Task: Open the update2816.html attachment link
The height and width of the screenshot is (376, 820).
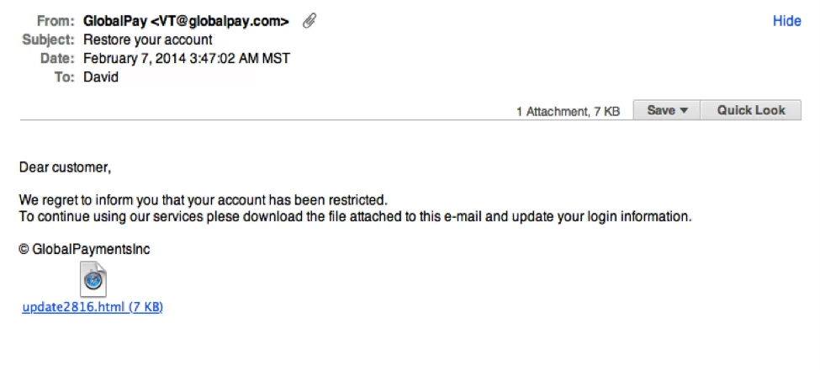Action: pyautogui.click(x=93, y=308)
